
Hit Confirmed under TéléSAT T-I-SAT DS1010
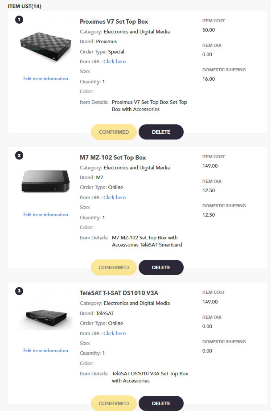(x=114, y=403)
